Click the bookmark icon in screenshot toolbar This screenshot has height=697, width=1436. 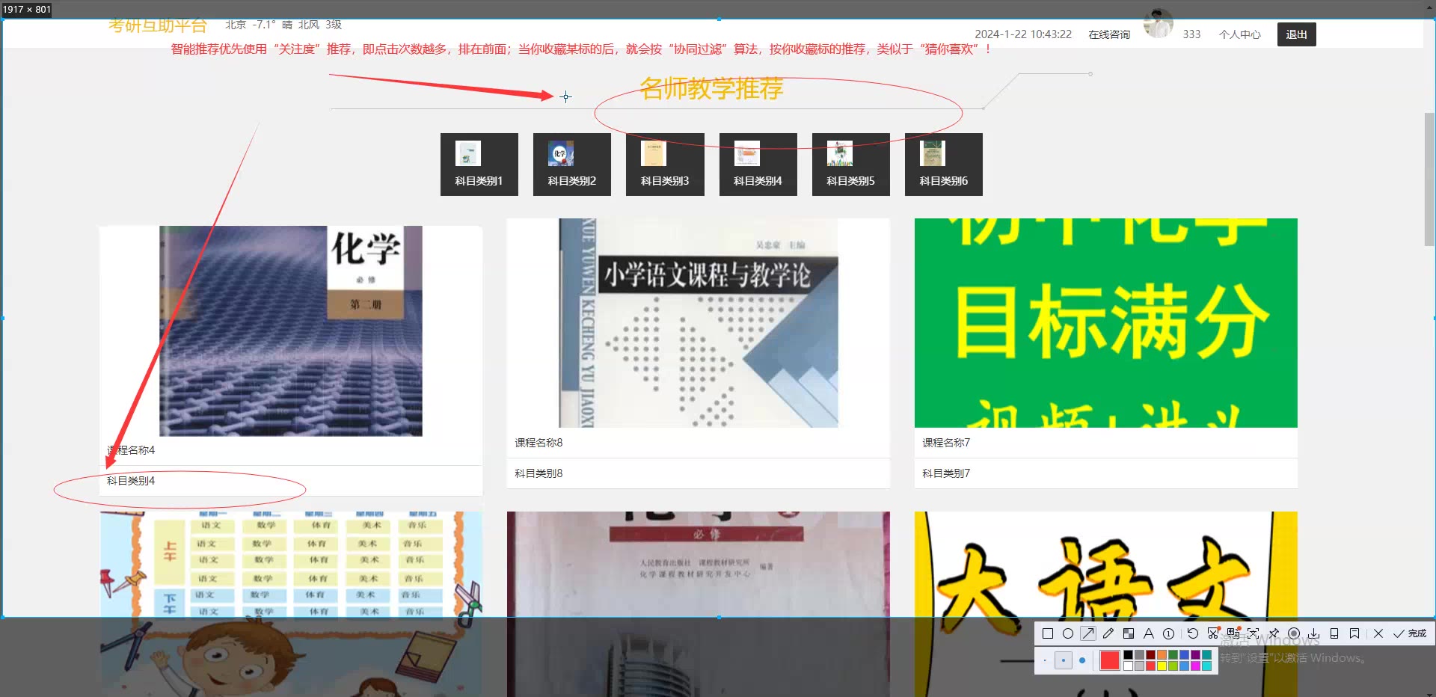1354,633
